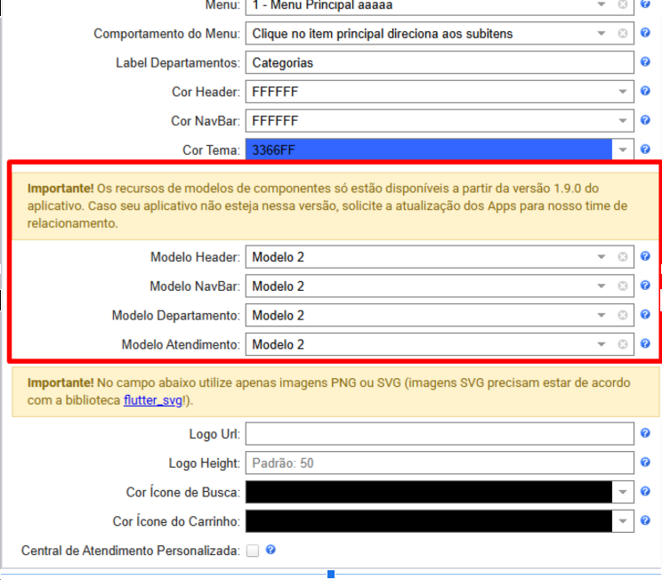The width and height of the screenshot is (662, 580).
Task: Clear the Modelo Header selection
Action: [x=623, y=257]
